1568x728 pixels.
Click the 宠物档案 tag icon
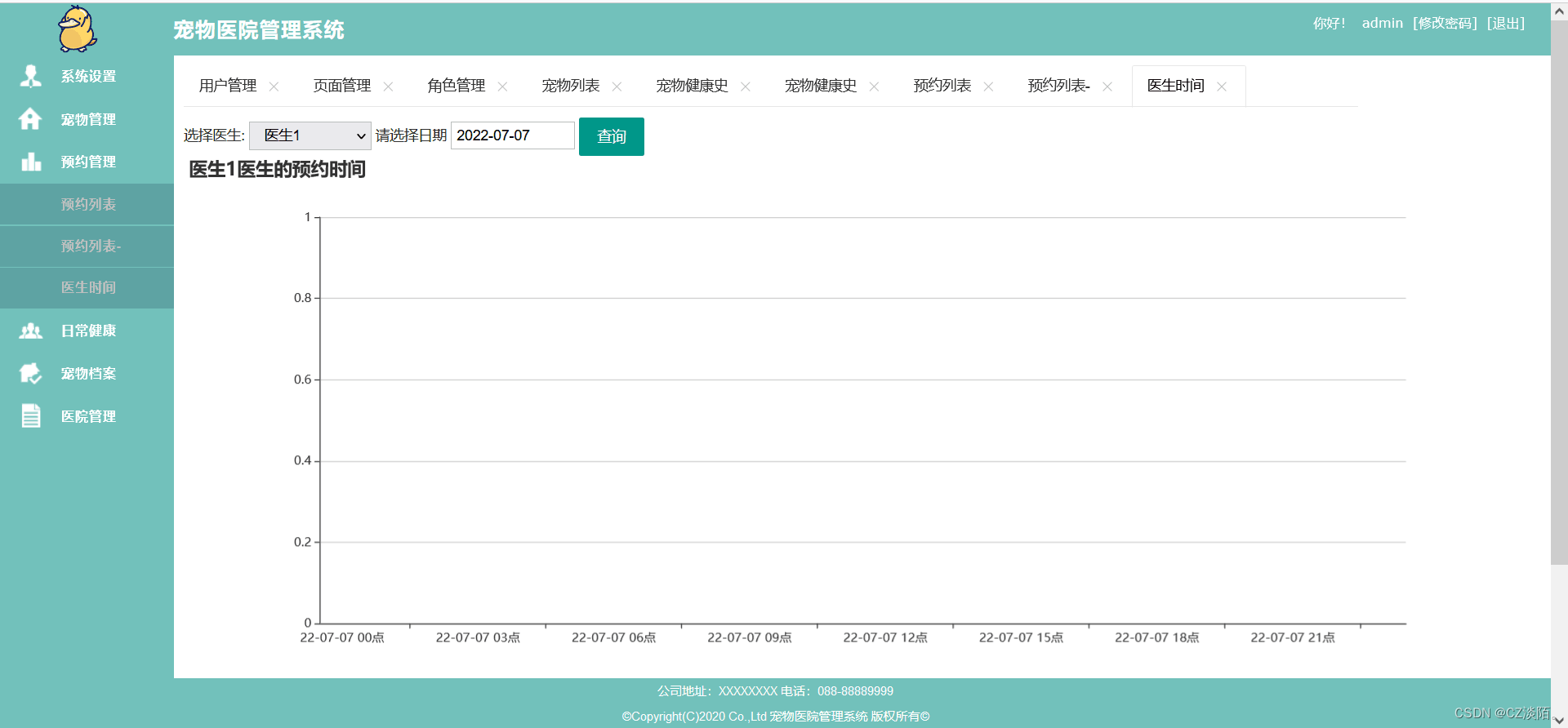(30, 373)
